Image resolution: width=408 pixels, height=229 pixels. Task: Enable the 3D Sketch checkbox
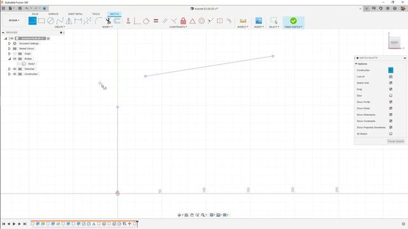click(x=391, y=134)
